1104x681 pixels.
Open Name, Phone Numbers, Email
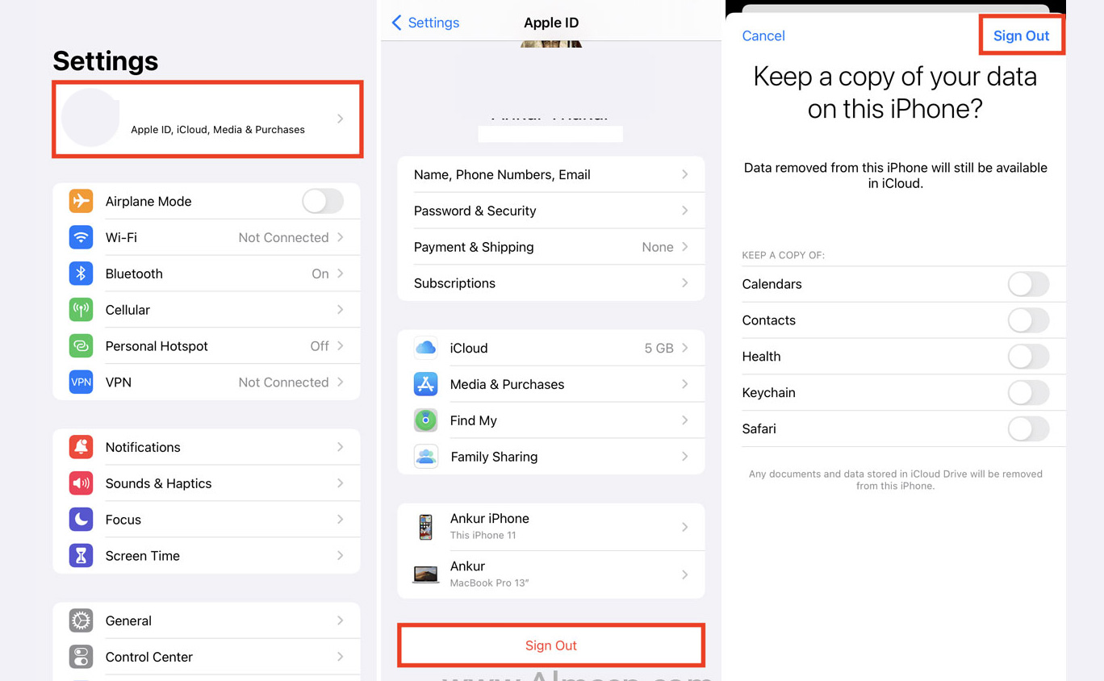pos(551,174)
